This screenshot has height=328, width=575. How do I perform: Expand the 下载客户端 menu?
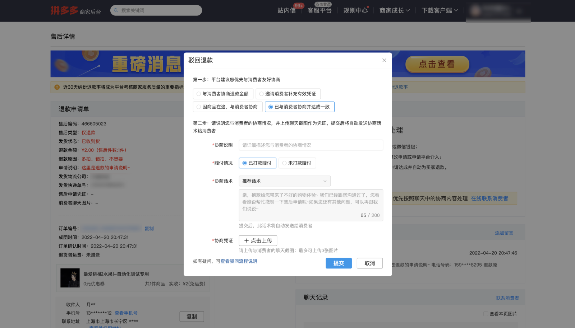pos(440,11)
